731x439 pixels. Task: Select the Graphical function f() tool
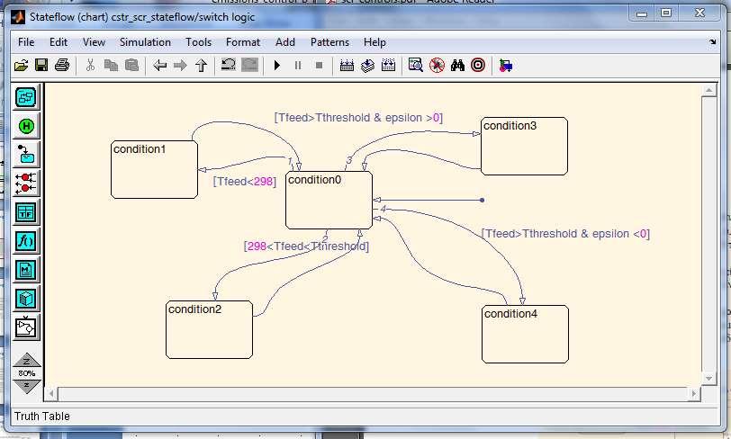click(x=25, y=241)
